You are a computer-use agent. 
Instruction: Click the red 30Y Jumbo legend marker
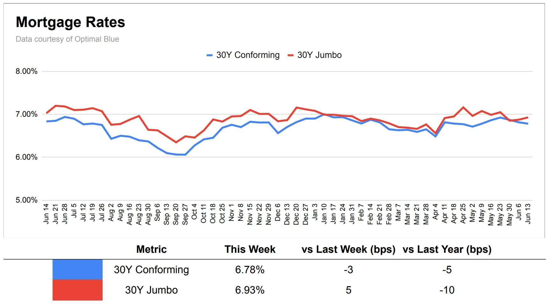[x=290, y=55]
